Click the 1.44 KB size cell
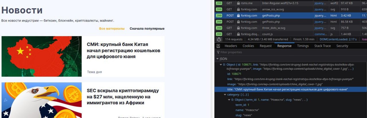367x118 pixels. pyautogui.click(x=346, y=34)
